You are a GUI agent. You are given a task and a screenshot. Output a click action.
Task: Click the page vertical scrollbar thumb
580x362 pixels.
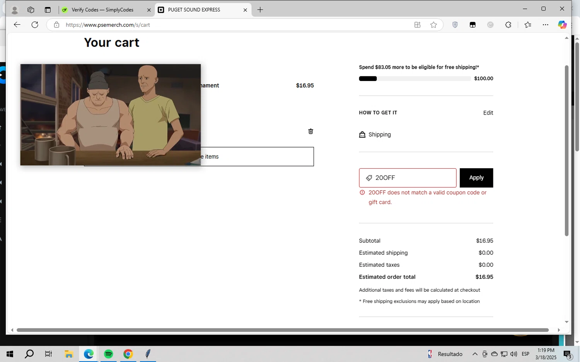pyautogui.click(x=566, y=151)
